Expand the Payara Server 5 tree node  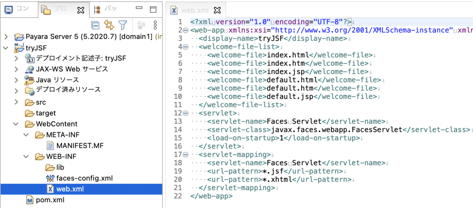6,37
